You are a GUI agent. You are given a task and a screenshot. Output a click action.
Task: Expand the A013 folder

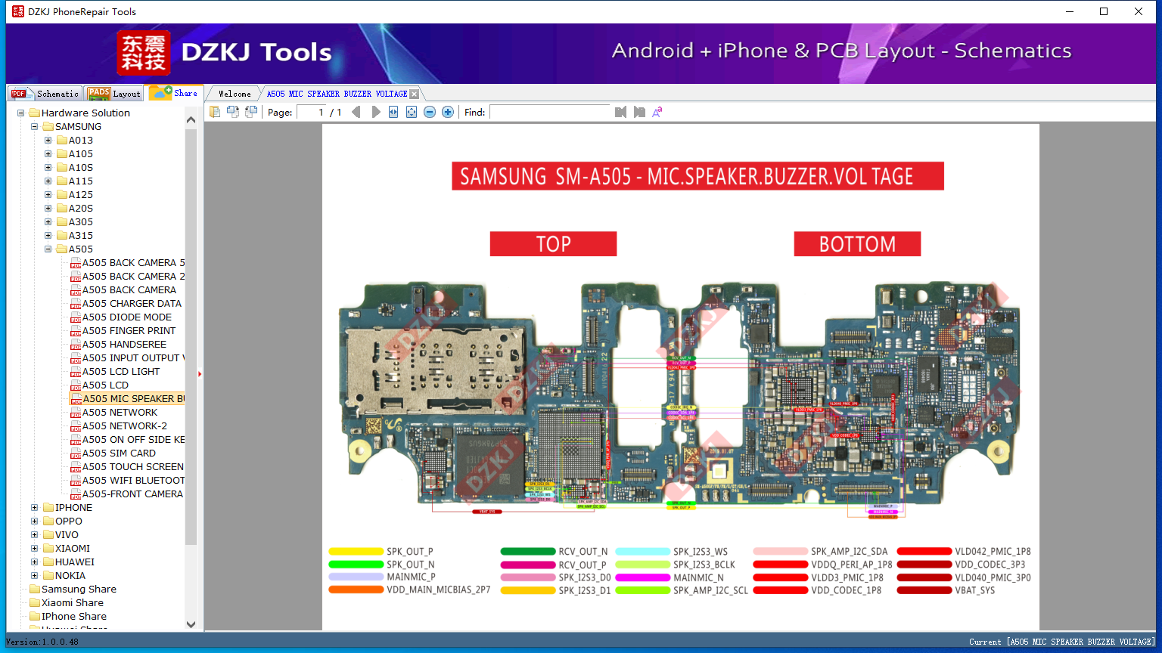click(x=48, y=141)
